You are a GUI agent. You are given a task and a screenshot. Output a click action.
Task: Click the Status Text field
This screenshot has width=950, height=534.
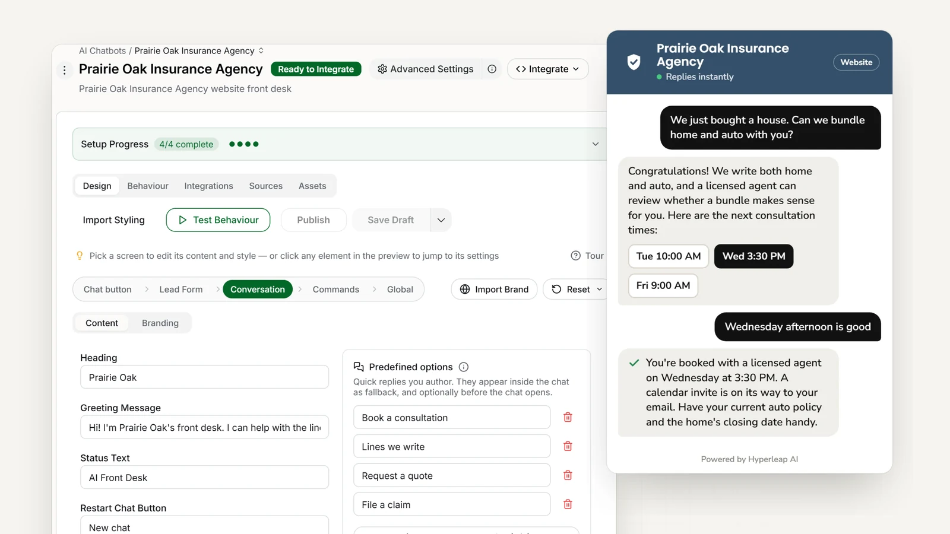coord(204,478)
